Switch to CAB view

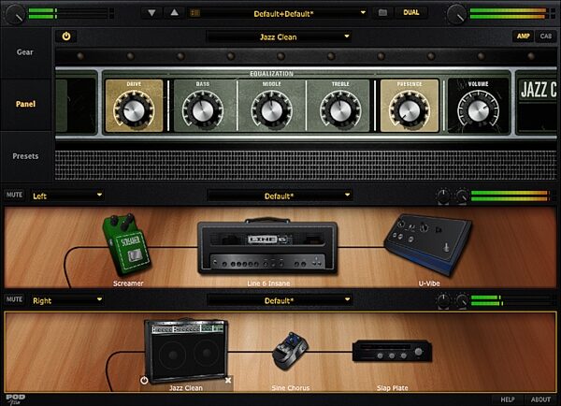tap(546, 36)
